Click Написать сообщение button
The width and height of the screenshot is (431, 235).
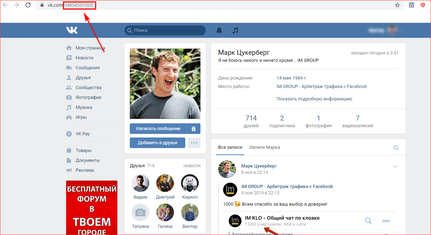[158, 129]
